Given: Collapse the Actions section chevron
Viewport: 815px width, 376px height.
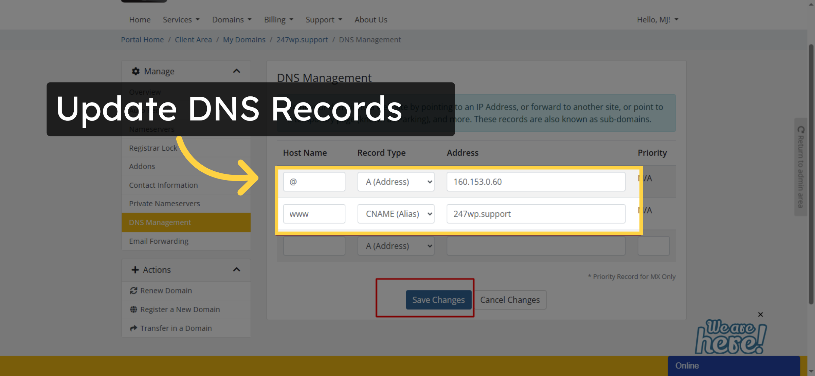Looking at the screenshot, I should (x=237, y=269).
